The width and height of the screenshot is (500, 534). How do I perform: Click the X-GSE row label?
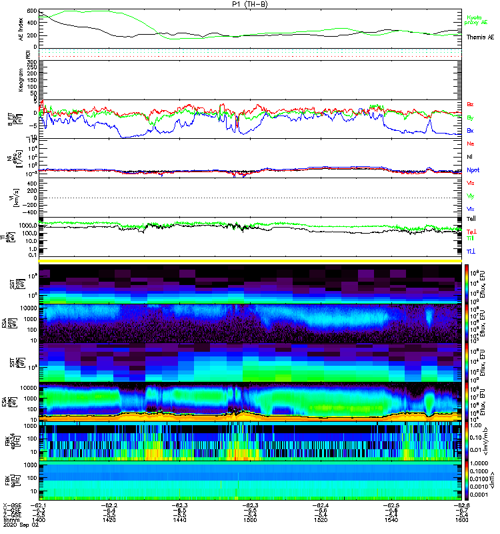tap(12, 505)
